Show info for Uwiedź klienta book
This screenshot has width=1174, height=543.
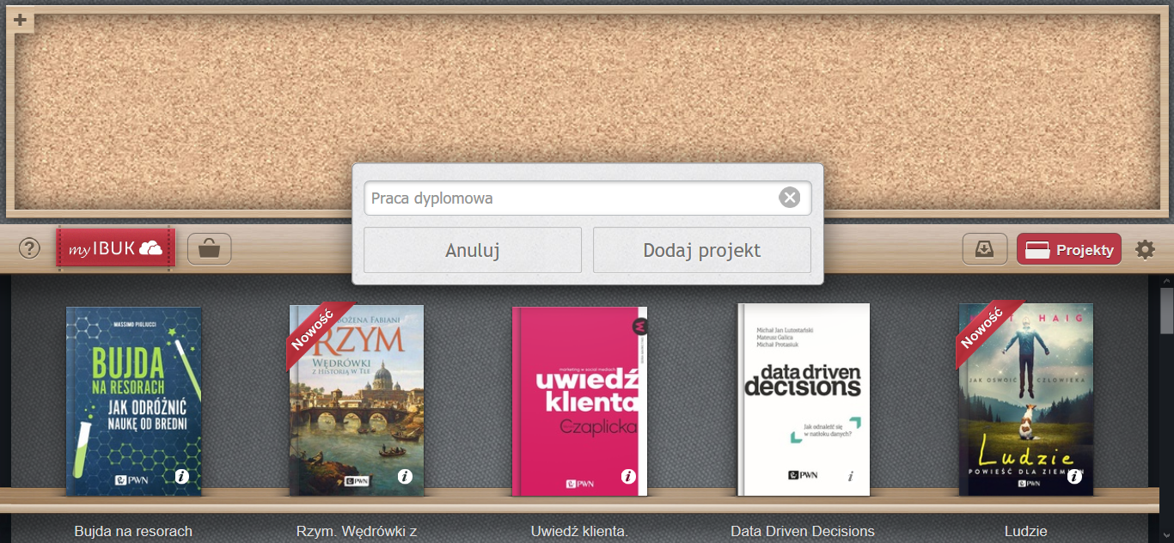(628, 477)
